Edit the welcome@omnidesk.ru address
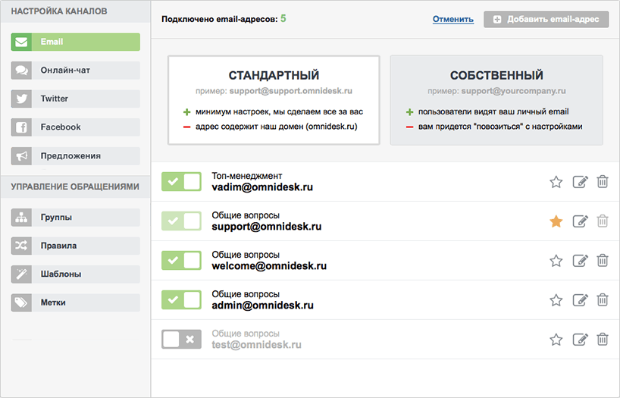The image size is (620, 398). pos(580,261)
